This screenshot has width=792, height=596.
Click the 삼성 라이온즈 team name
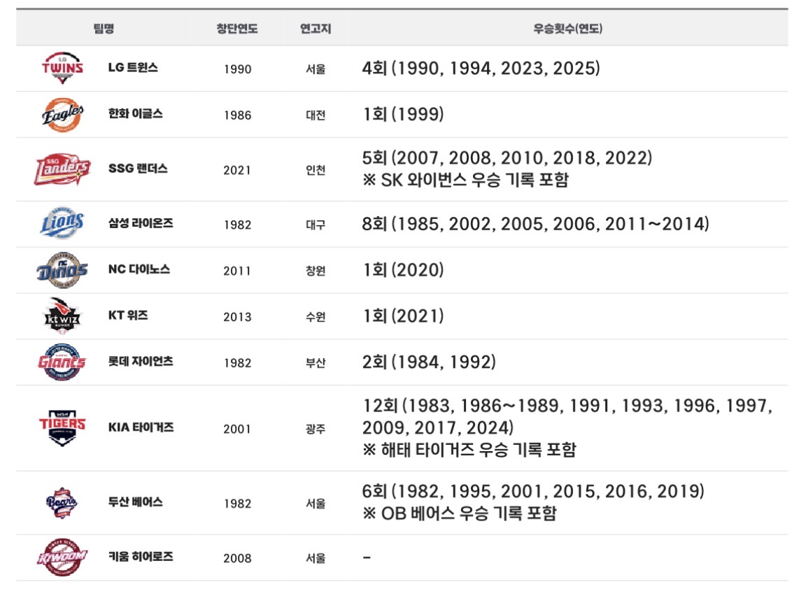click(141, 222)
